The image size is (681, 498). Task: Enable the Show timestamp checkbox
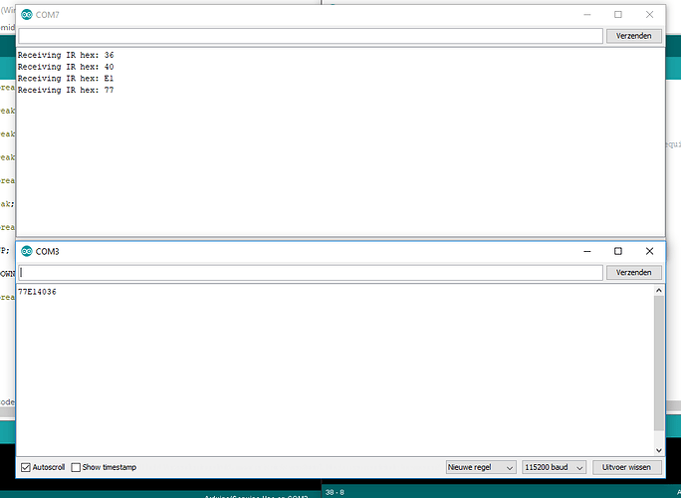point(76,467)
